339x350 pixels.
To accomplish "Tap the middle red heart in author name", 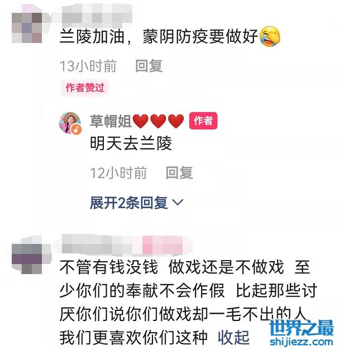I will click(158, 121).
